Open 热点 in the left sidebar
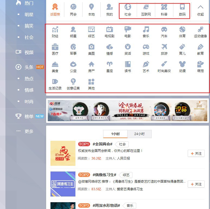The image size is (210, 209). [x=29, y=79]
